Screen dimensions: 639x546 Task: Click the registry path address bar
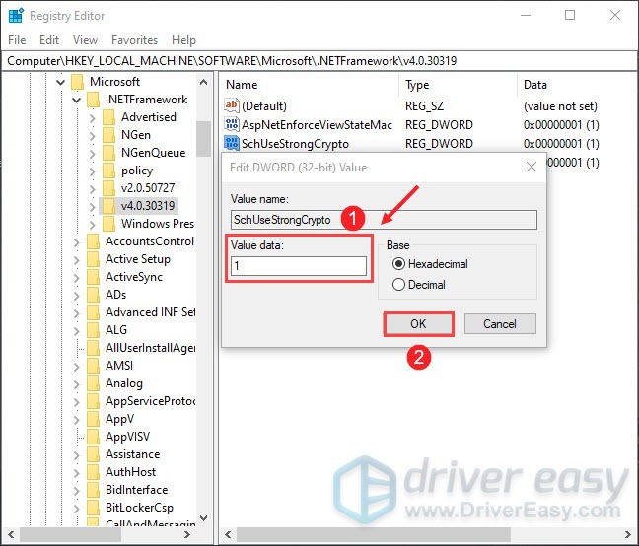[319, 61]
